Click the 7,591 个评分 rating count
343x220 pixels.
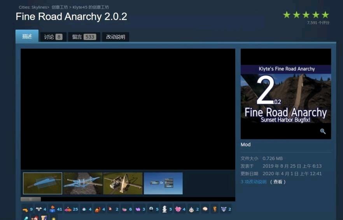pyautogui.click(x=318, y=23)
